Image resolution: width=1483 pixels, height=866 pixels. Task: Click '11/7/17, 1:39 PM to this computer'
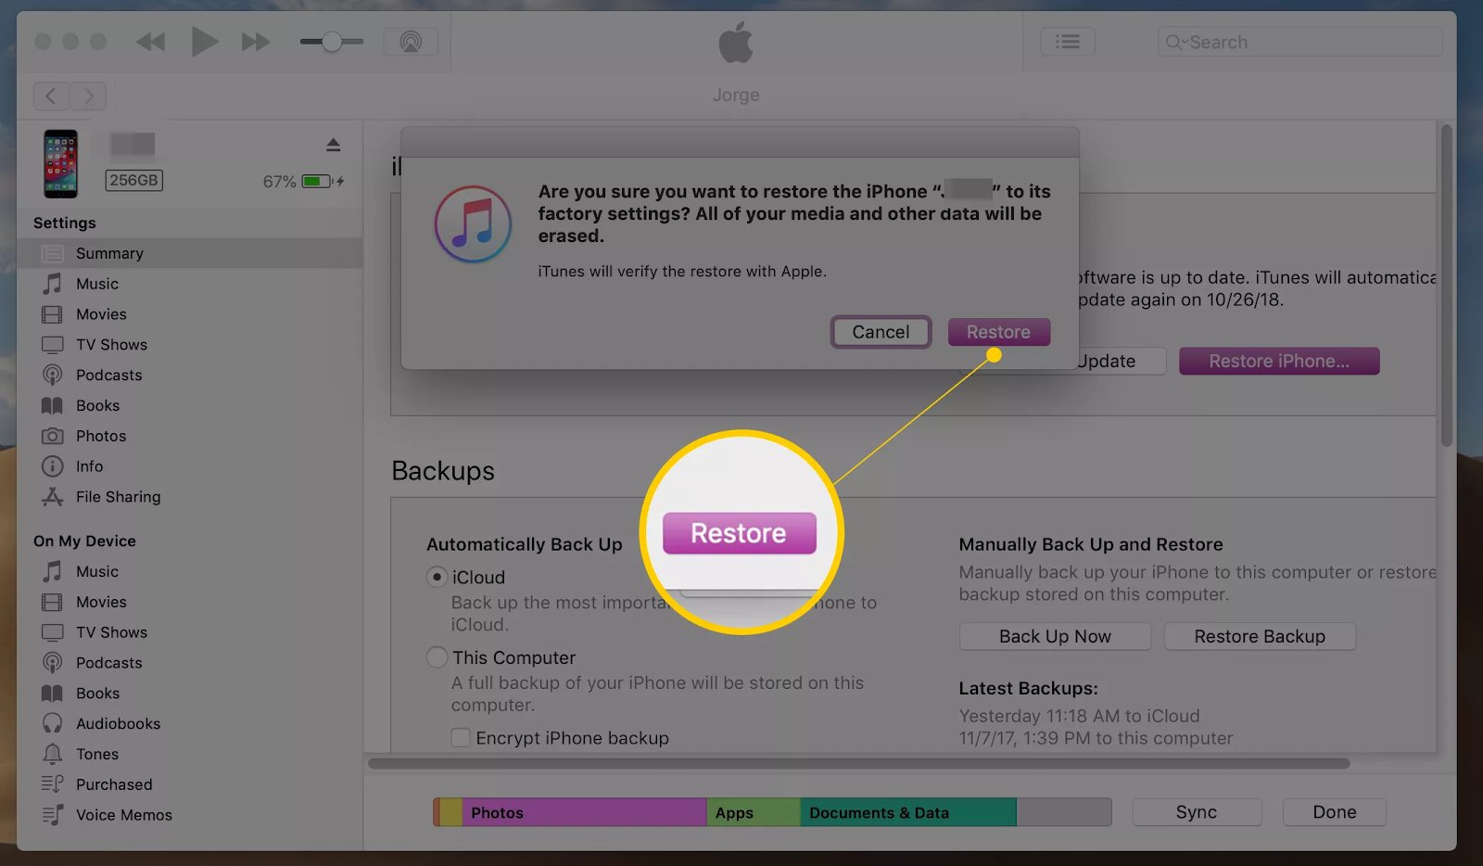coord(1096,738)
